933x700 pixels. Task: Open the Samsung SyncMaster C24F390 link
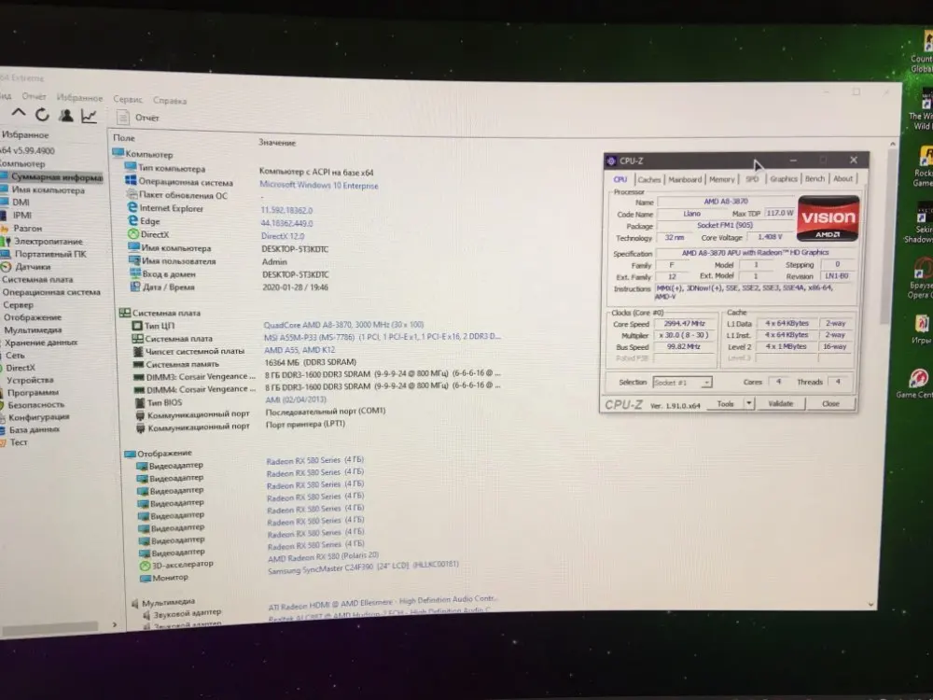[363, 567]
